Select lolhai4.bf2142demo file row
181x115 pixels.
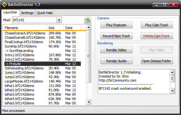42,99
